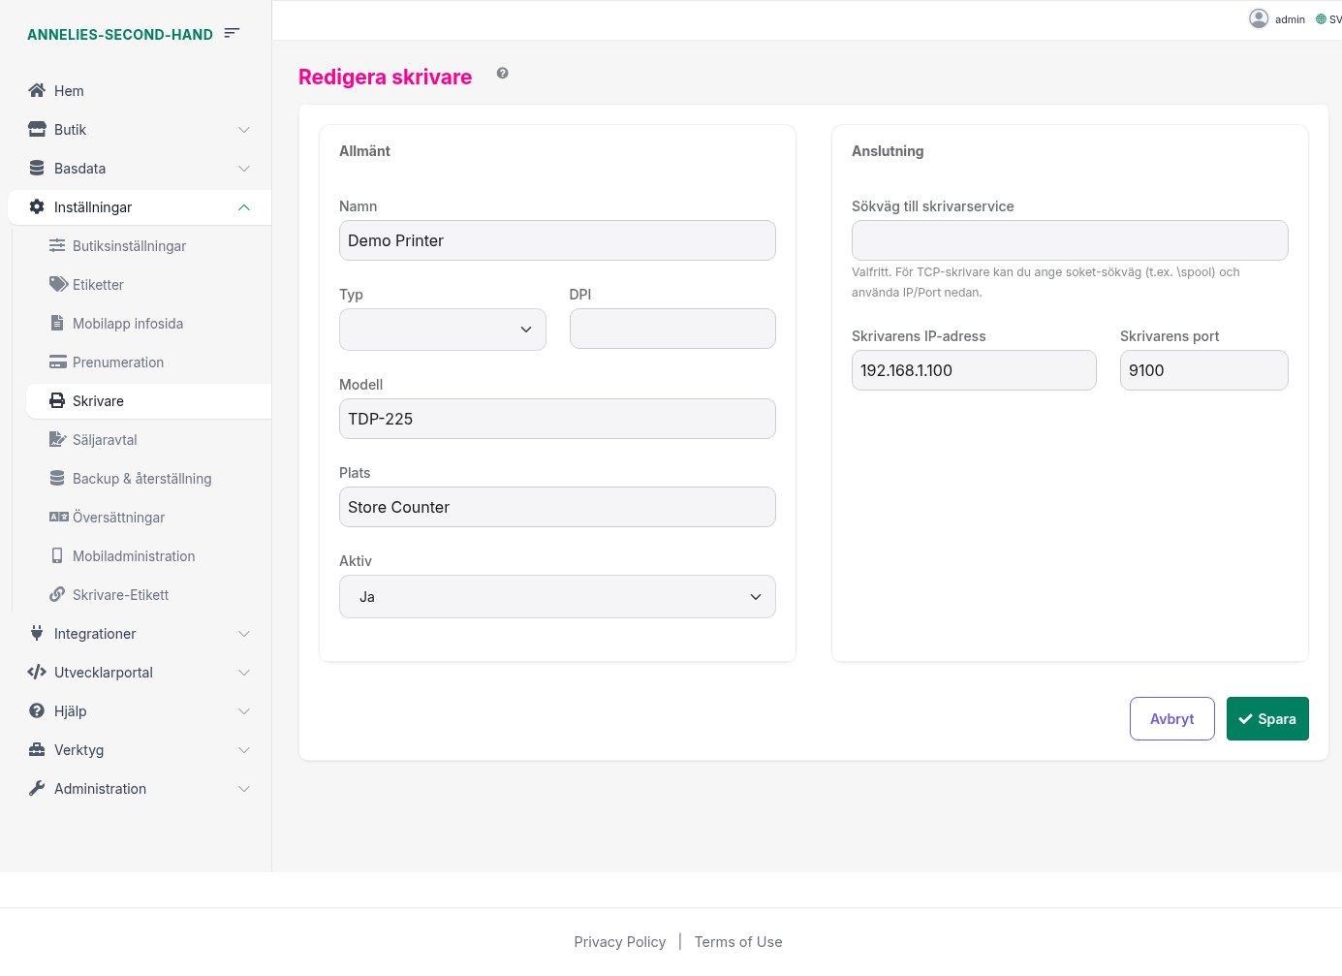Open the Typ dropdown
This screenshot has width=1342, height=976.
point(442,330)
